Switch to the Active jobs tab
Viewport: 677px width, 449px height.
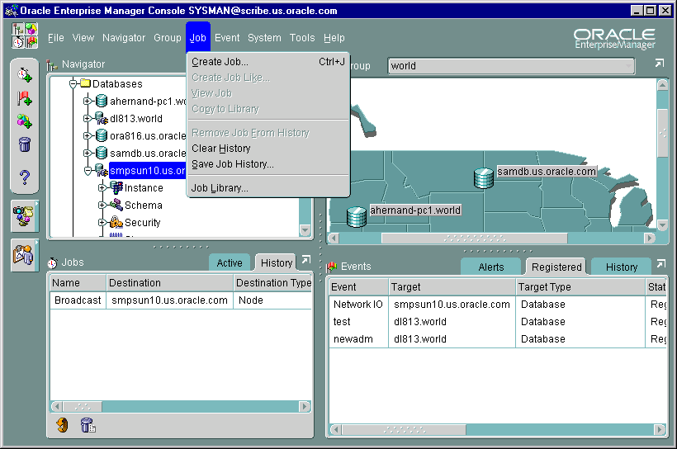(x=230, y=263)
